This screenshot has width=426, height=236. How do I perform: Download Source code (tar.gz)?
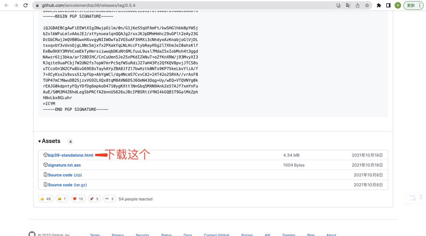pyautogui.click(x=67, y=185)
